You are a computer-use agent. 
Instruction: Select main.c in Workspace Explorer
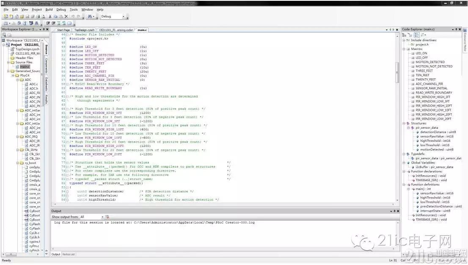point(25,67)
